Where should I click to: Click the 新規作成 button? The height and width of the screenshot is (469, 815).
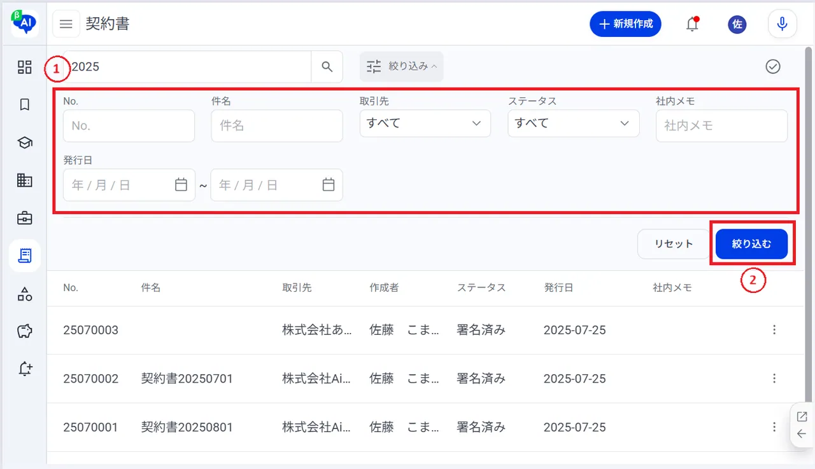click(626, 24)
